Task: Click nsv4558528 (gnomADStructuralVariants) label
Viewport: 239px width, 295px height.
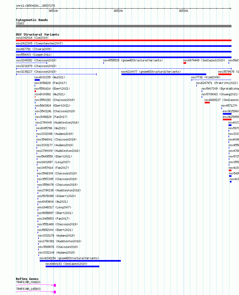Action: (133, 60)
